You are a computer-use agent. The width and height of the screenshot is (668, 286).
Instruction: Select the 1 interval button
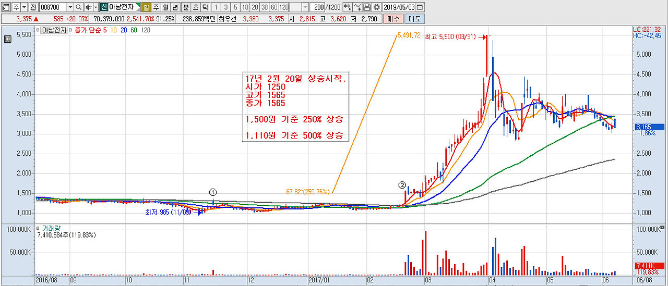tap(216, 7)
